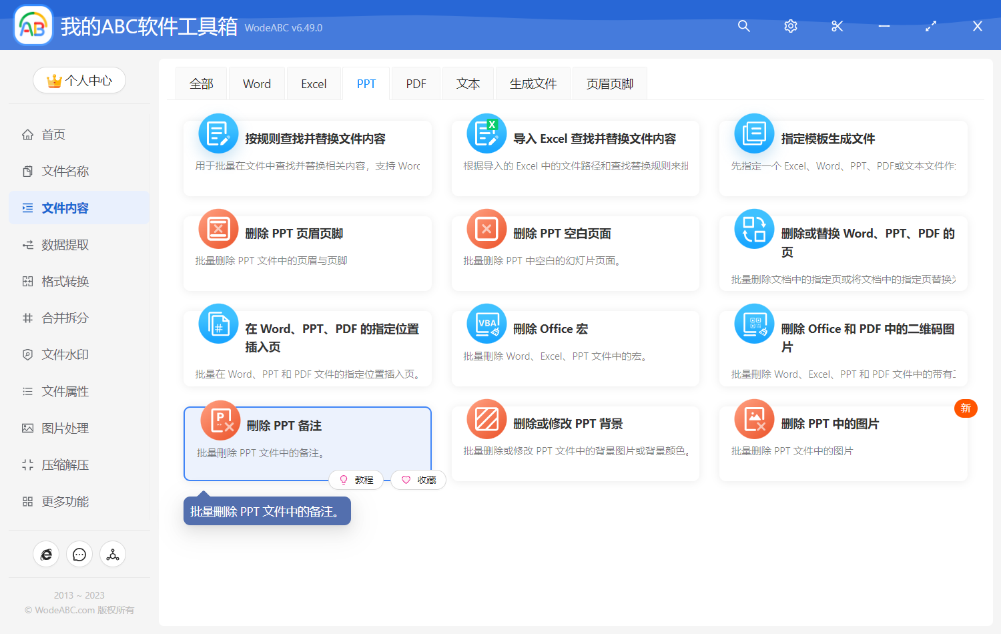Viewport: 1001px width, 634px height.
Task: Open the 删除 PPT 页眉页脚 tool
Action: pyautogui.click(x=307, y=252)
